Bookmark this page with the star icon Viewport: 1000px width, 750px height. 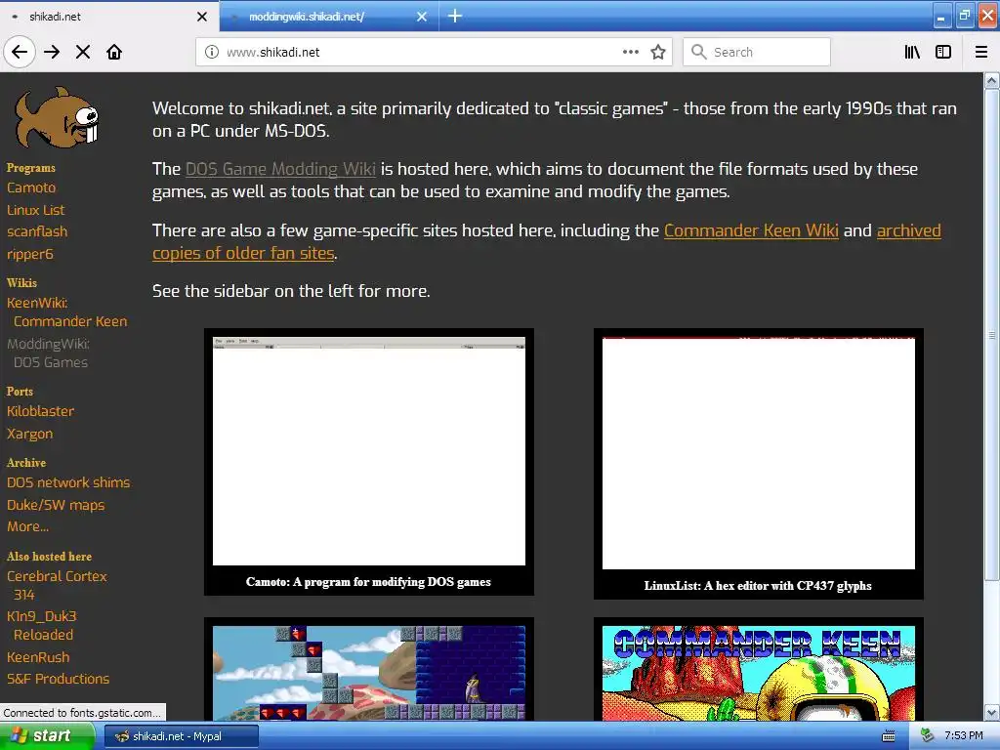(x=658, y=52)
